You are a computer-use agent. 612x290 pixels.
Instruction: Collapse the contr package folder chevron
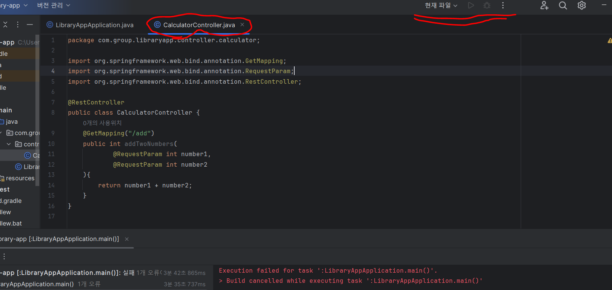[9, 144]
